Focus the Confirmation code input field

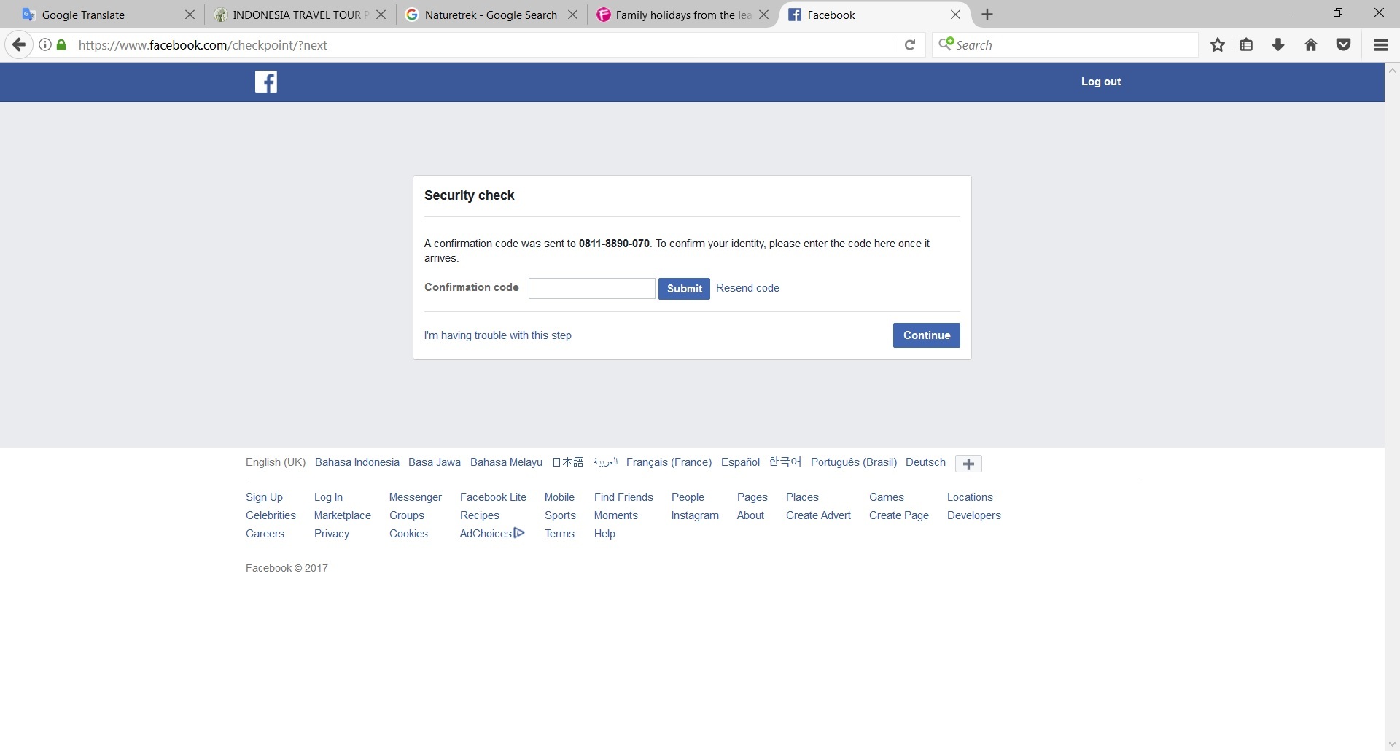tap(592, 288)
